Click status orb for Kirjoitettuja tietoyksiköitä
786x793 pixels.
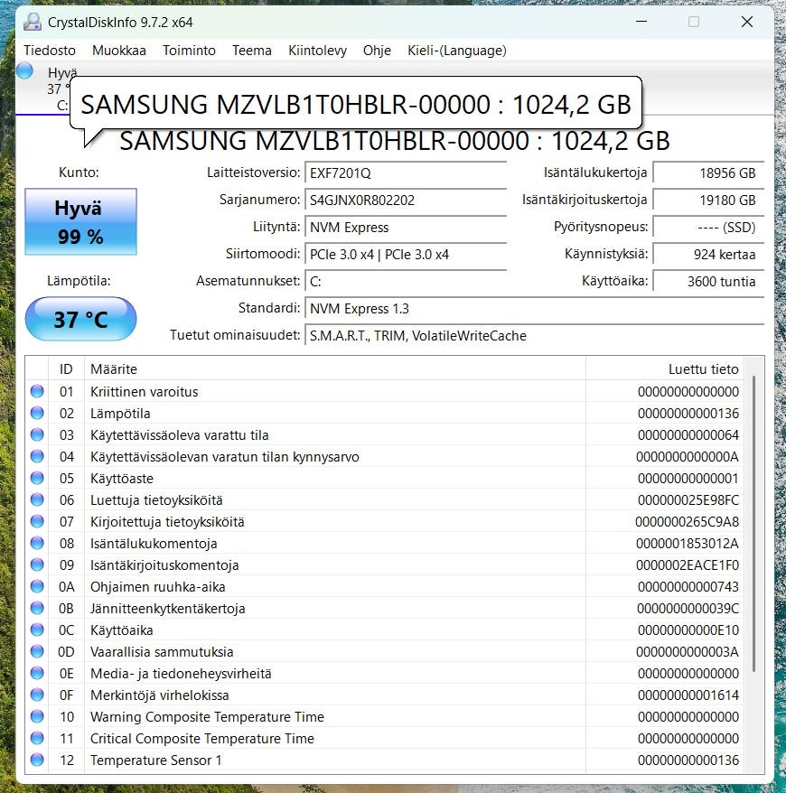[x=37, y=521]
